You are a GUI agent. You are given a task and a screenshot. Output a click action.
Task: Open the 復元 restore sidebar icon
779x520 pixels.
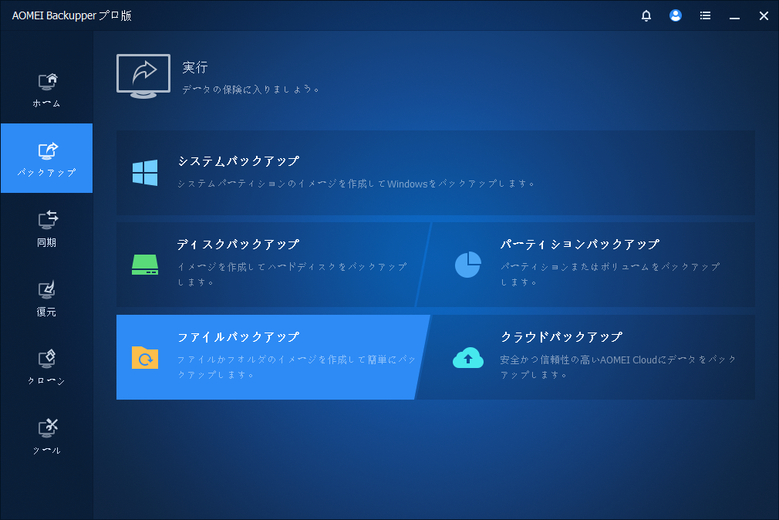click(x=47, y=289)
